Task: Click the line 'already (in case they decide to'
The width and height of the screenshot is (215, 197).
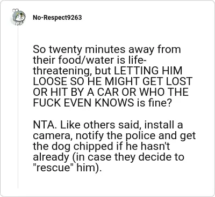Action: (x=109, y=157)
